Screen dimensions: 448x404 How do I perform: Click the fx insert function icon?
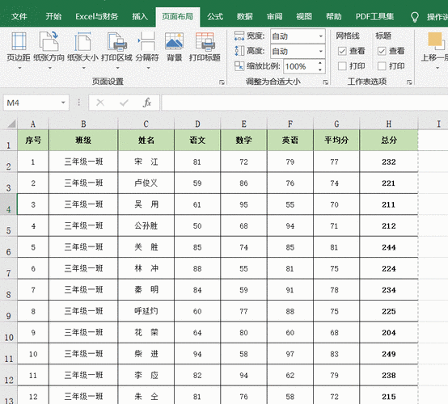(x=147, y=103)
